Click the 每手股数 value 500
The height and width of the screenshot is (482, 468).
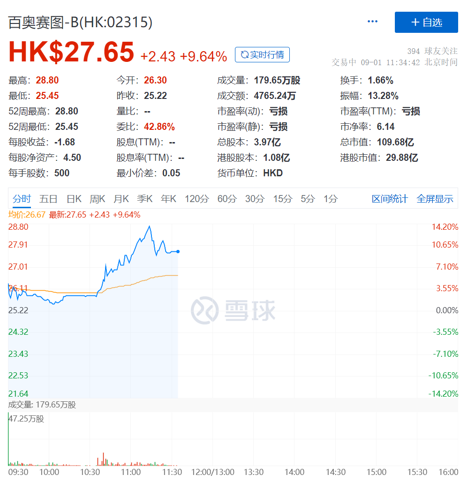coord(62,173)
